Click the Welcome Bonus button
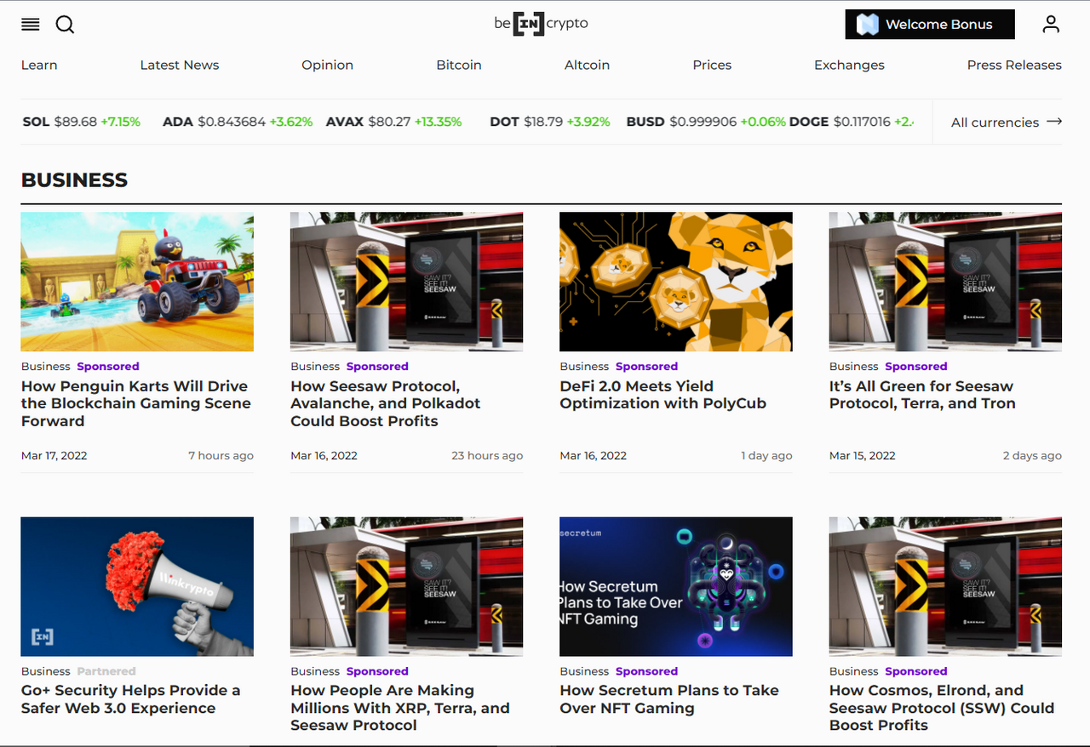 point(930,25)
